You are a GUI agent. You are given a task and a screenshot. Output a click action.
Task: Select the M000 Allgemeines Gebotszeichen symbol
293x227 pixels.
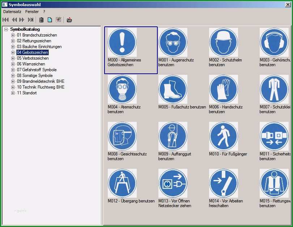[122, 42]
